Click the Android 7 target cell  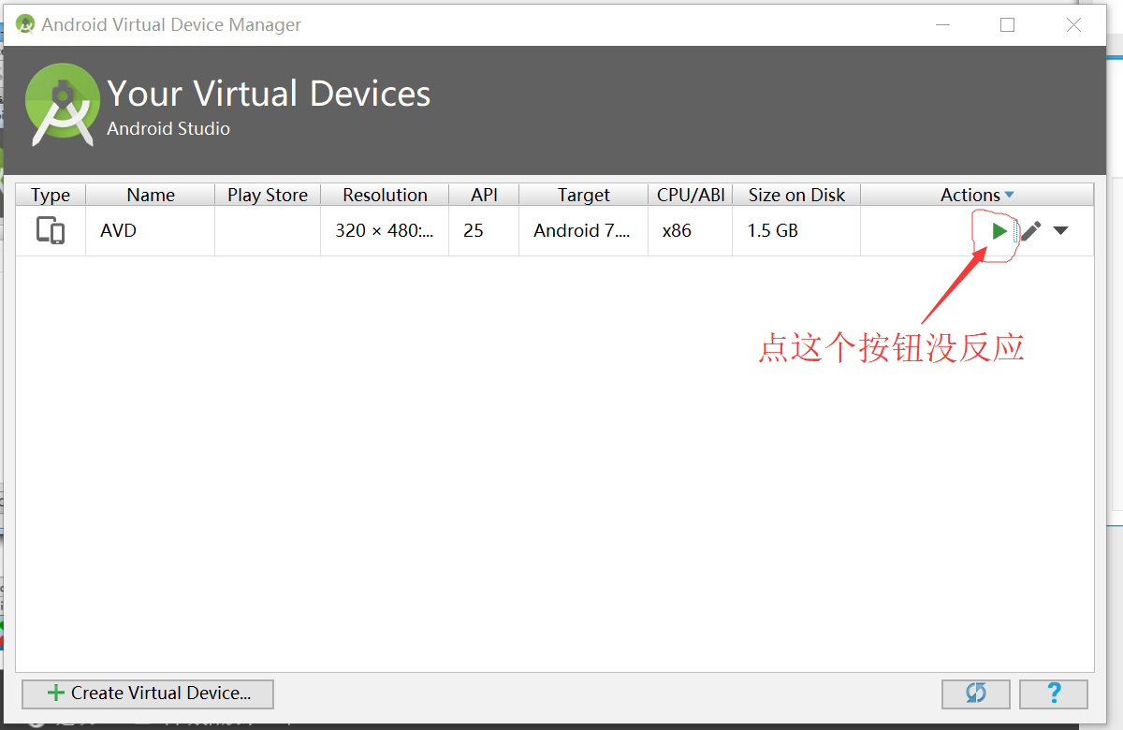584,230
